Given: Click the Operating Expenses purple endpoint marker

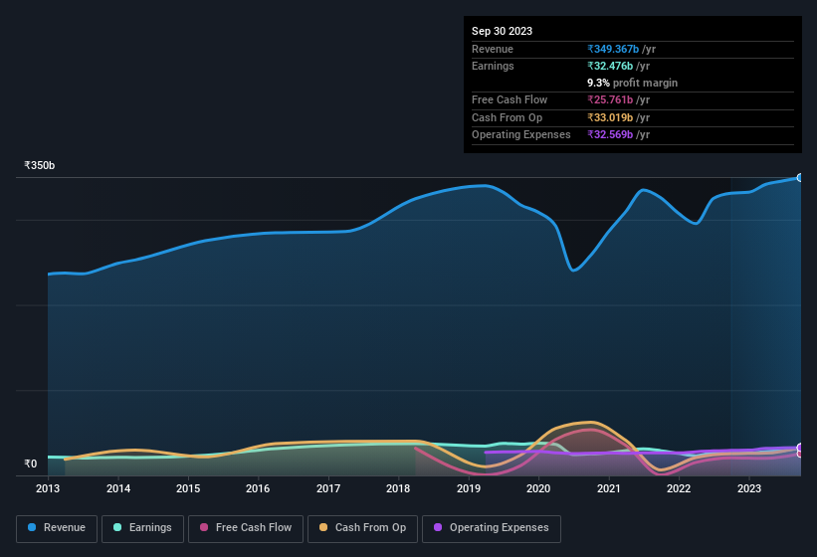Looking at the screenshot, I should [x=800, y=448].
